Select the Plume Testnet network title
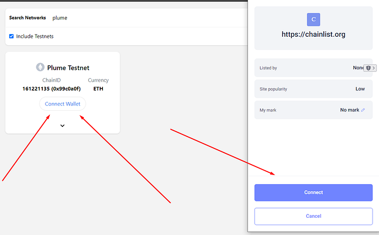The width and height of the screenshot is (379, 235). [x=68, y=68]
